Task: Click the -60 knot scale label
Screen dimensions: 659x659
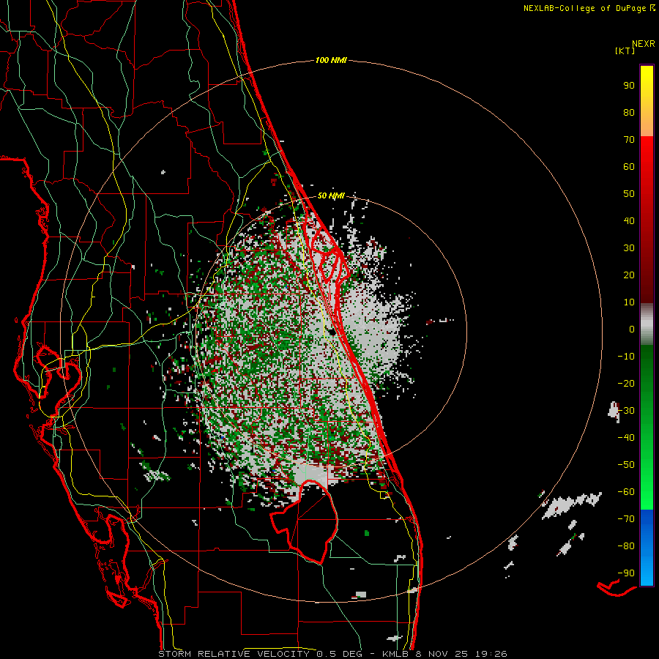Action: pos(626,492)
